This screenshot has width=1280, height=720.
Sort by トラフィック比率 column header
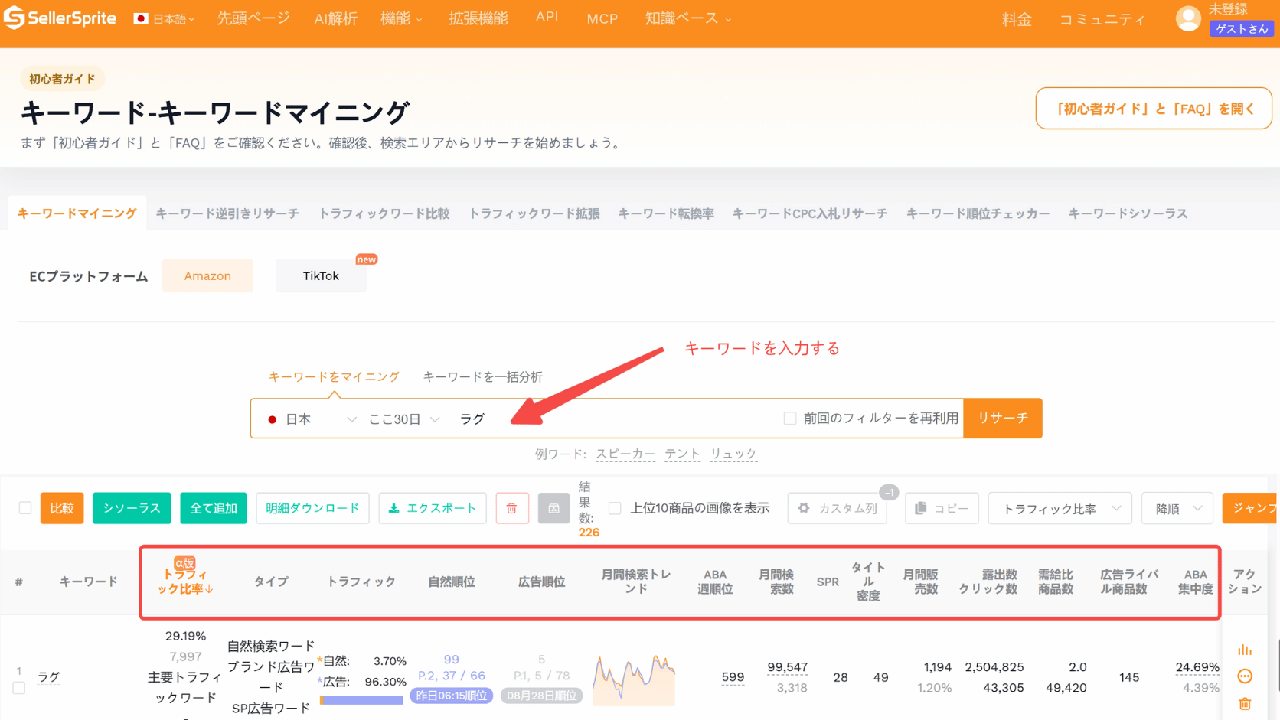[x=184, y=582]
